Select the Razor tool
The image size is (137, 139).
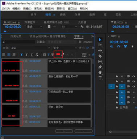[x=100, y=56]
